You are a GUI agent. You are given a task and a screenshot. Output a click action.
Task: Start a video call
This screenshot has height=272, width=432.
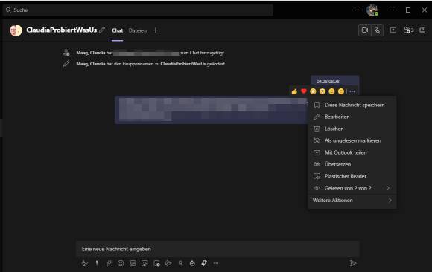coord(365,30)
